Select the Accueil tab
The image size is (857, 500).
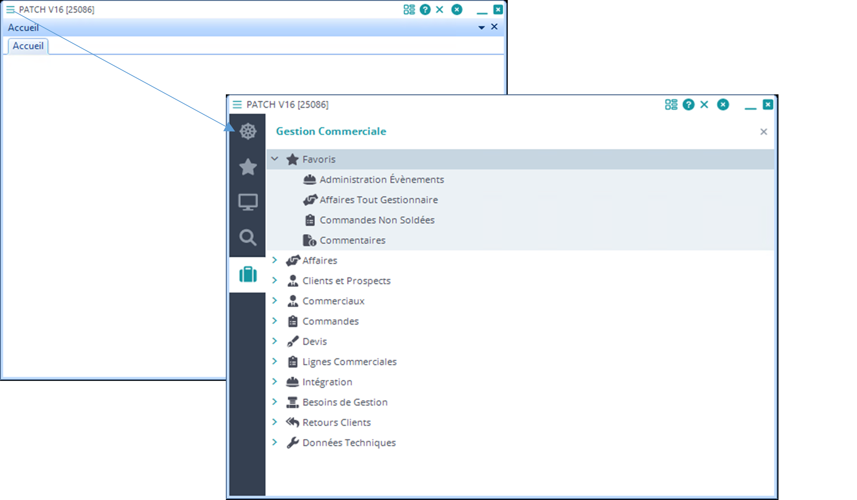[x=28, y=46]
